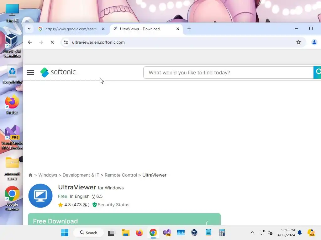Select the minecraft server folder
The width and height of the screenshot is (321, 240).
[12, 168]
